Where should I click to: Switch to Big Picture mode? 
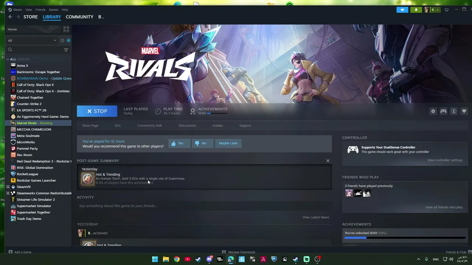tap(447, 10)
